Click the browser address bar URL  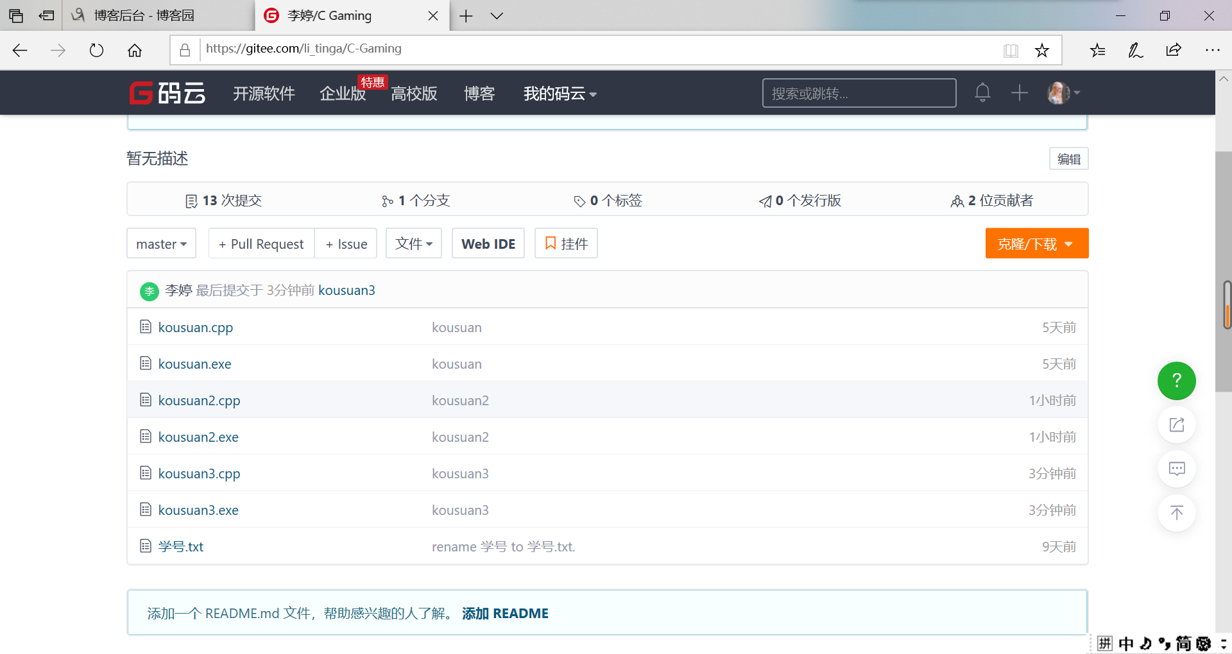[x=304, y=49]
